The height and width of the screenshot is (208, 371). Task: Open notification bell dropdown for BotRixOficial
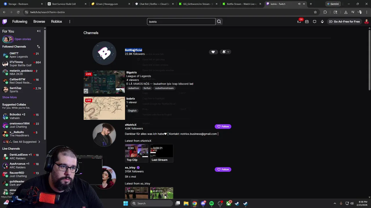point(225,52)
